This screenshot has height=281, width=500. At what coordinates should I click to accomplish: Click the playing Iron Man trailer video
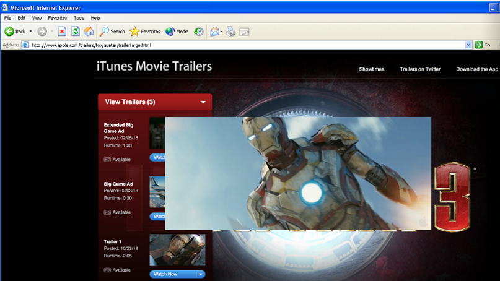[x=298, y=173]
